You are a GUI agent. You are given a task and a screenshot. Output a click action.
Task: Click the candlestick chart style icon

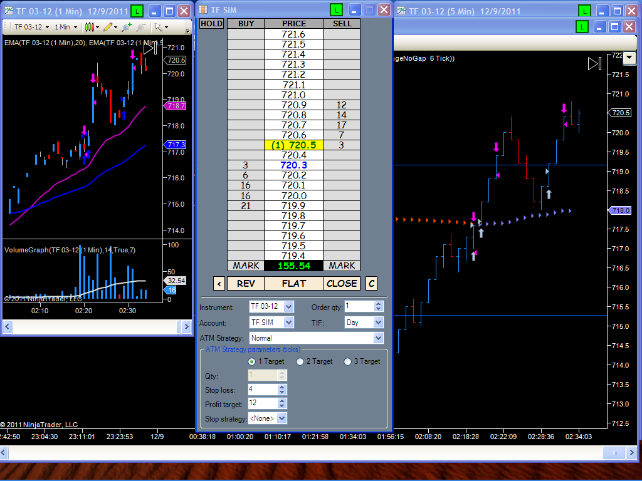coord(89,27)
